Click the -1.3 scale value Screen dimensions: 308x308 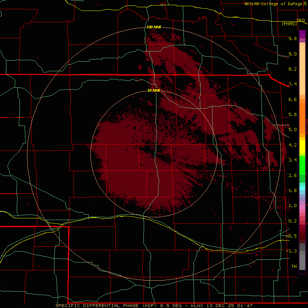(291, 251)
